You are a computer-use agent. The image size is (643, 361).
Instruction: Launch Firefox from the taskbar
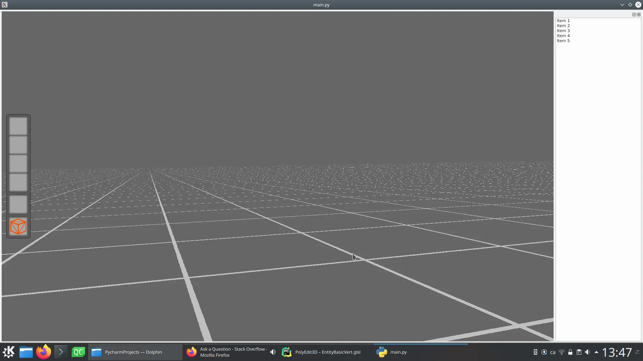pos(44,352)
